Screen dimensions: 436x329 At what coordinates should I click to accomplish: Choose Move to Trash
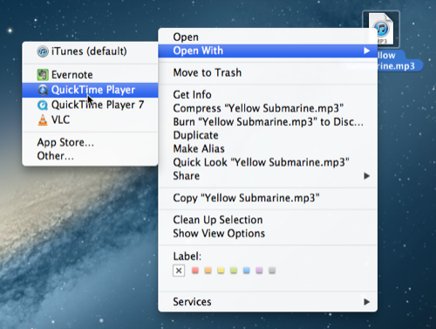point(268,72)
